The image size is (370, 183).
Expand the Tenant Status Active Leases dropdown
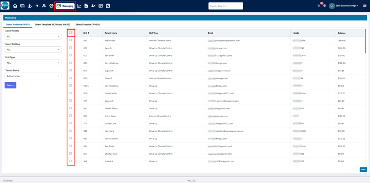(33, 76)
